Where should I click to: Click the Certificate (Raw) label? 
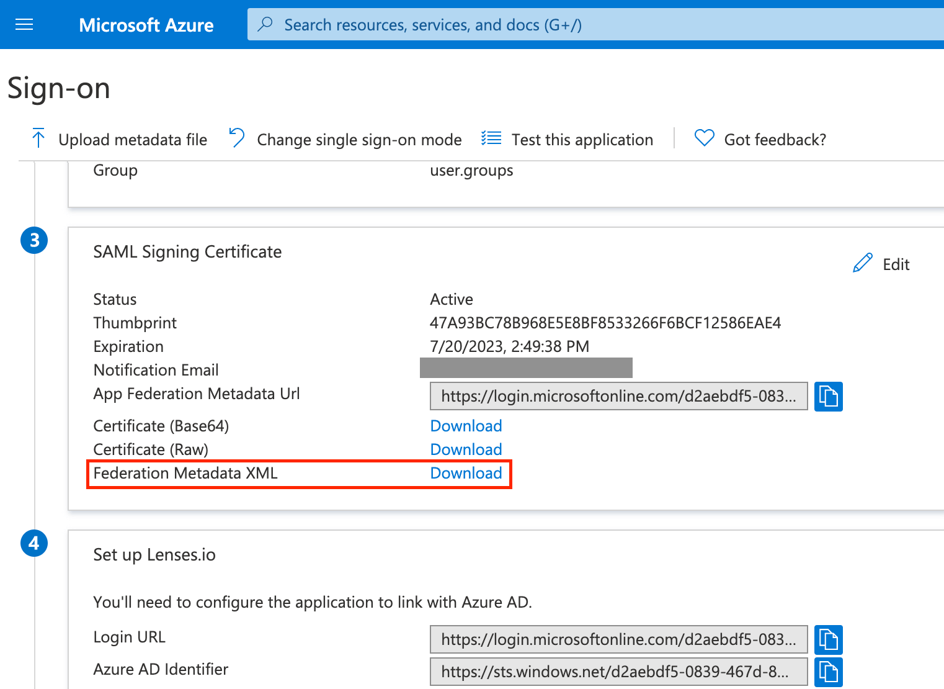[x=151, y=449]
